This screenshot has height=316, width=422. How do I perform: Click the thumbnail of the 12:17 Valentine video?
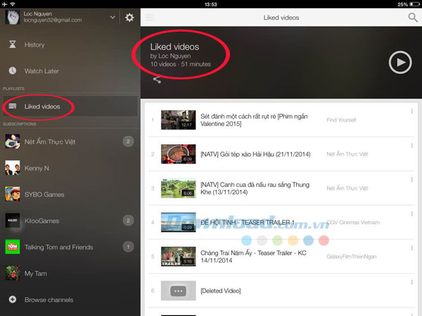click(178, 120)
